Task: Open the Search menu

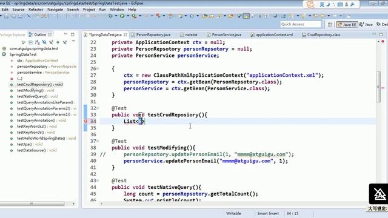Action: coord(73,10)
